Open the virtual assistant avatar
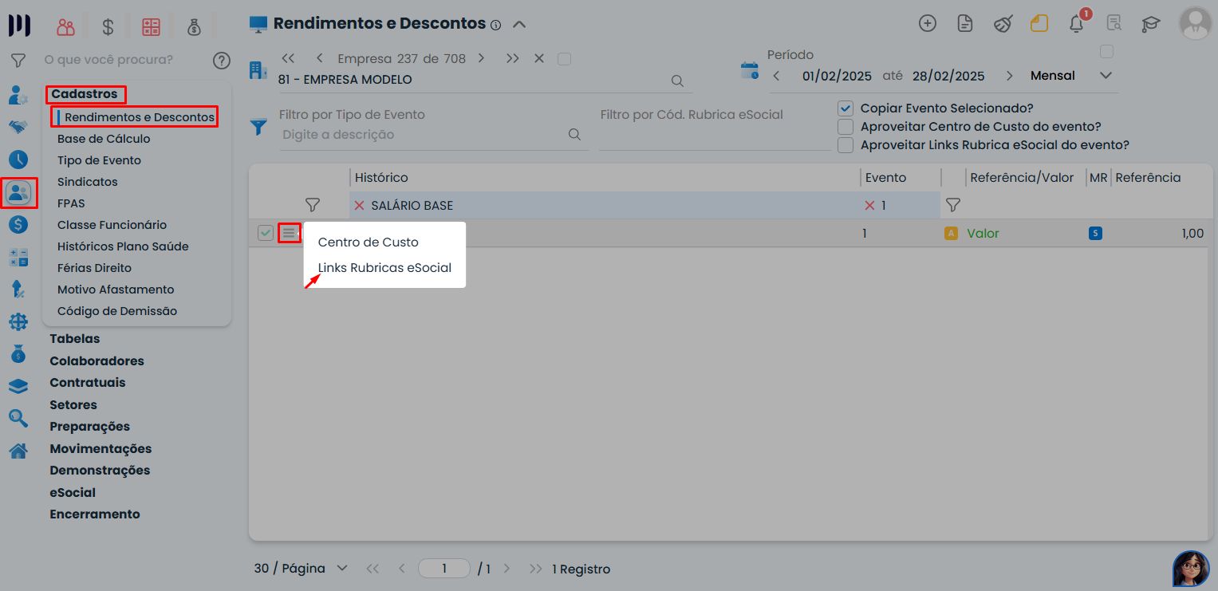1218x591 pixels. [1191, 569]
